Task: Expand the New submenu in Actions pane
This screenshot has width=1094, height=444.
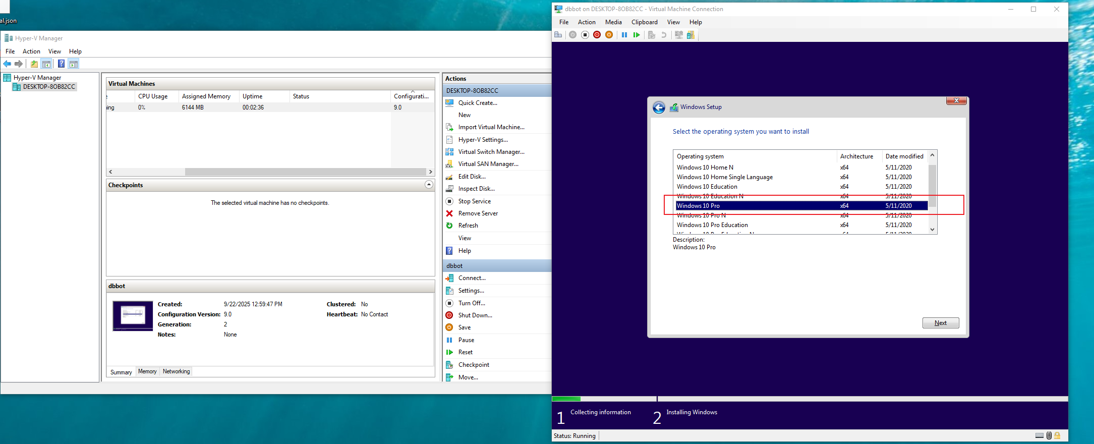Action: [465, 115]
